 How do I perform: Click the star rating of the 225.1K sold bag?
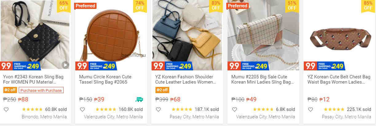coord(334,109)
